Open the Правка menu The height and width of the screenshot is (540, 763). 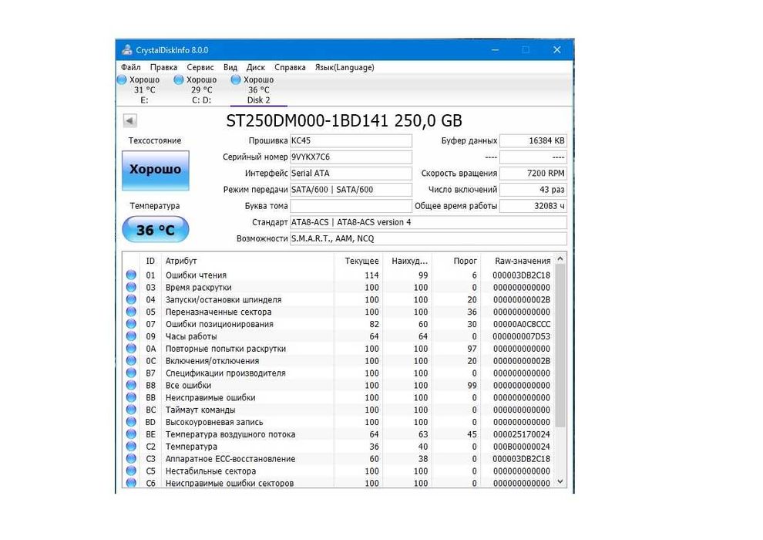[x=163, y=67]
